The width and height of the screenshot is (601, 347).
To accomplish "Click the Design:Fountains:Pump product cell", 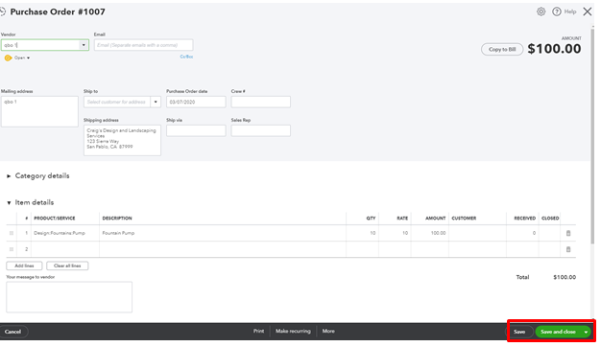I will (65, 233).
